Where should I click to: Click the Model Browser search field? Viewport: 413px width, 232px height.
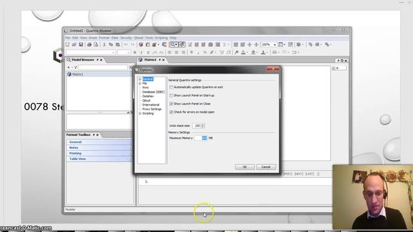[103, 67]
